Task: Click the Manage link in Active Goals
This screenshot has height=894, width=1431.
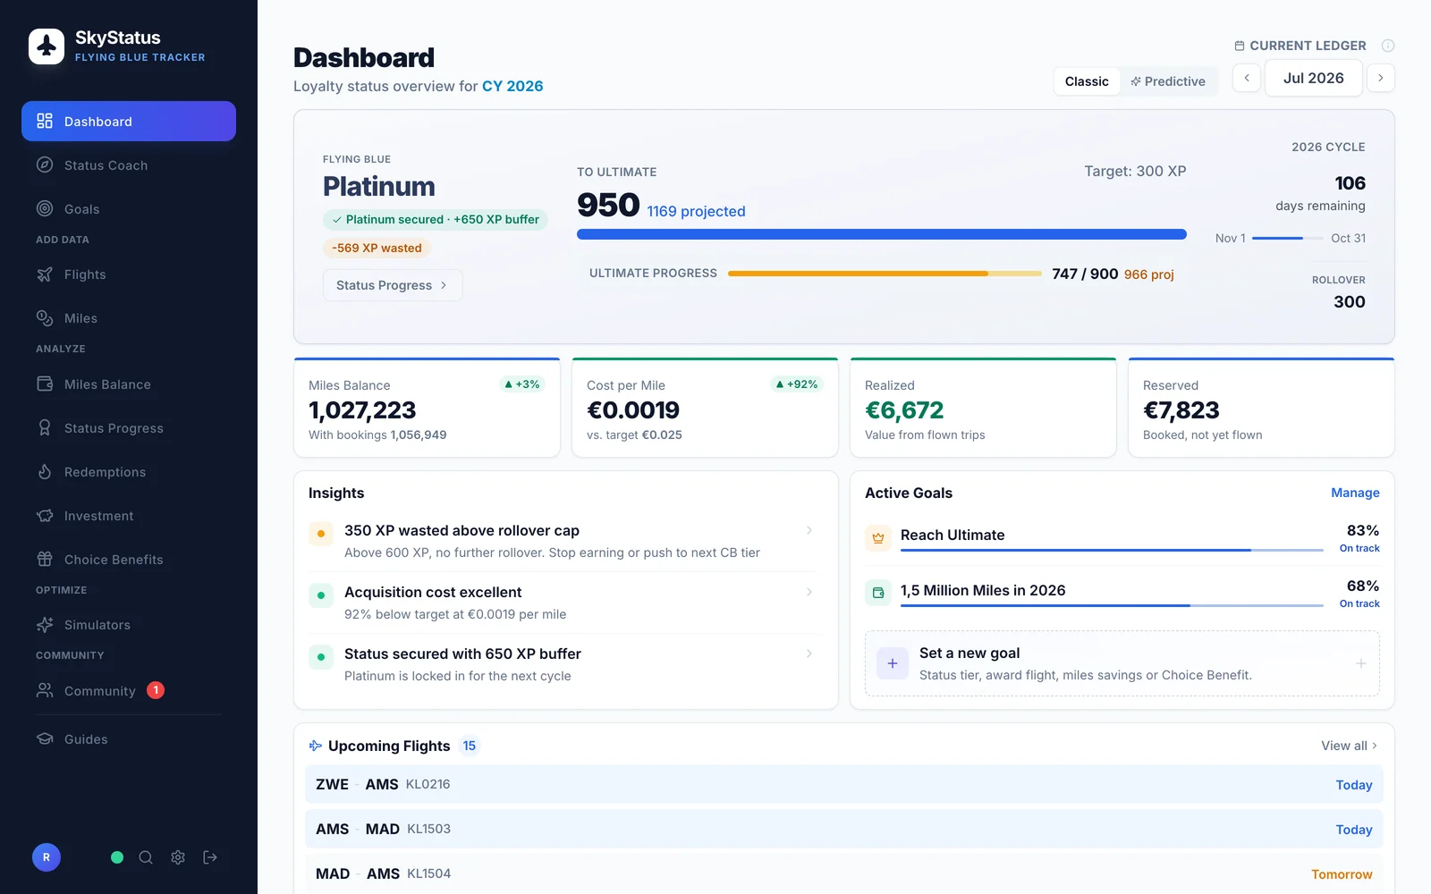Action: 1355,493
